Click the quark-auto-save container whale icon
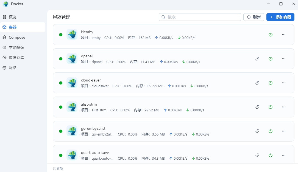Image resolution: width=298 pixels, height=172 pixels. 72,155
